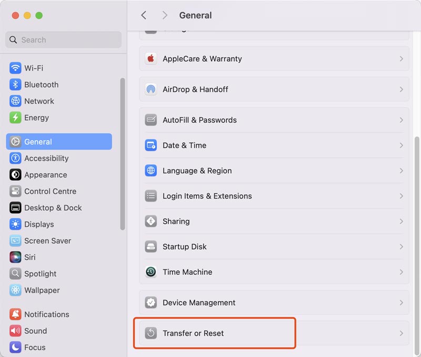Click the Sharing icon

click(151, 221)
